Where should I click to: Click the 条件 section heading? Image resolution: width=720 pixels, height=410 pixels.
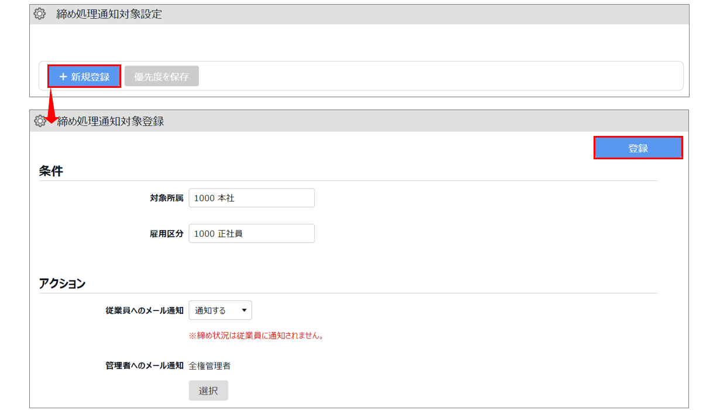click(51, 171)
